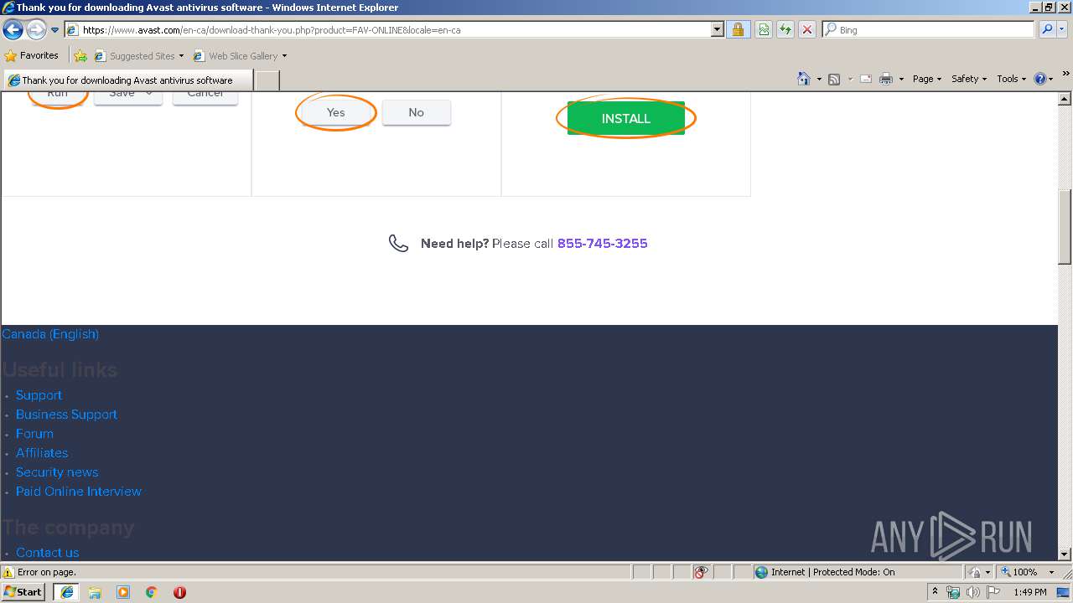Screen dimensions: 1073x603
Task: Click the browser Forward arrow button
Action: tap(36, 30)
